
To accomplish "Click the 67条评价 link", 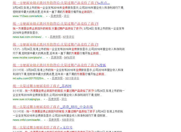I will (69, 37).
